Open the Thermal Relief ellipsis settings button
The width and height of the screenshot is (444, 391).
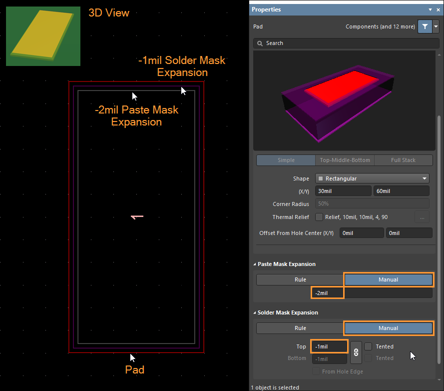point(422,217)
